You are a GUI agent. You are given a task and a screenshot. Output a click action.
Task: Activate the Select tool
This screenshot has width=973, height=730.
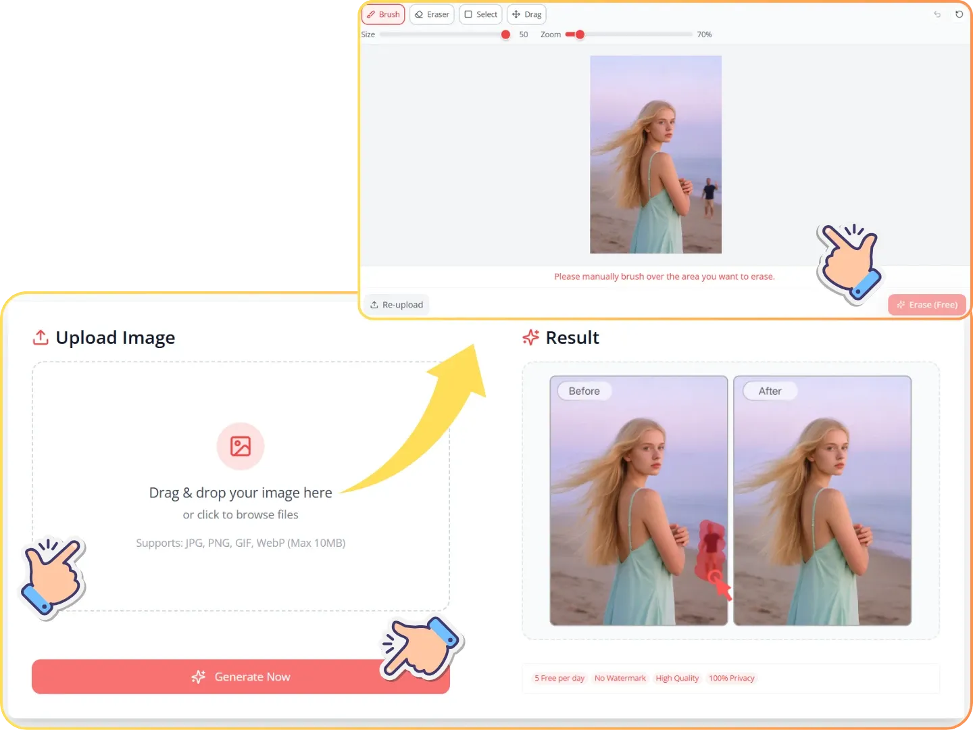[480, 14]
